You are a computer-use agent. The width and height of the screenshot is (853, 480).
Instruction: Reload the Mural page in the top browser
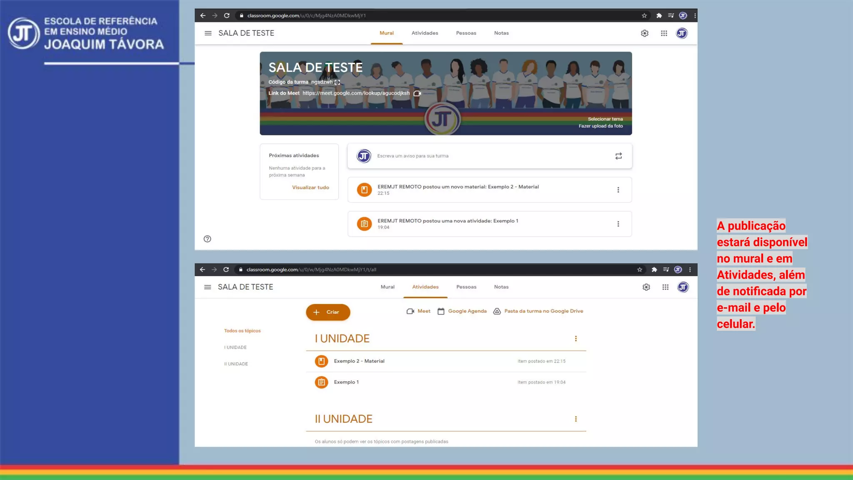pyautogui.click(x=227, y=15)
